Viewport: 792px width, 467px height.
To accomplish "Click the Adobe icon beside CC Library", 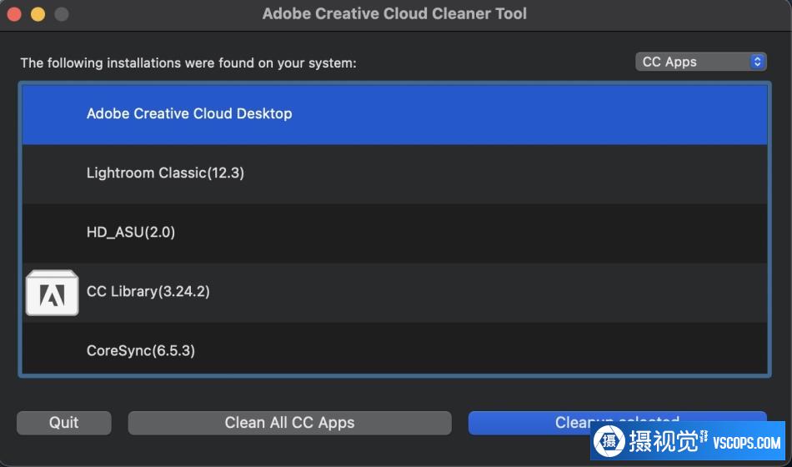I will (52, 294).
